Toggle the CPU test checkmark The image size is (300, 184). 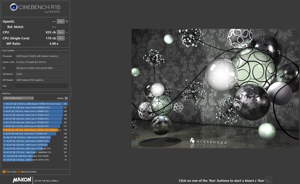pyautogui.click(x=67, y=32)
